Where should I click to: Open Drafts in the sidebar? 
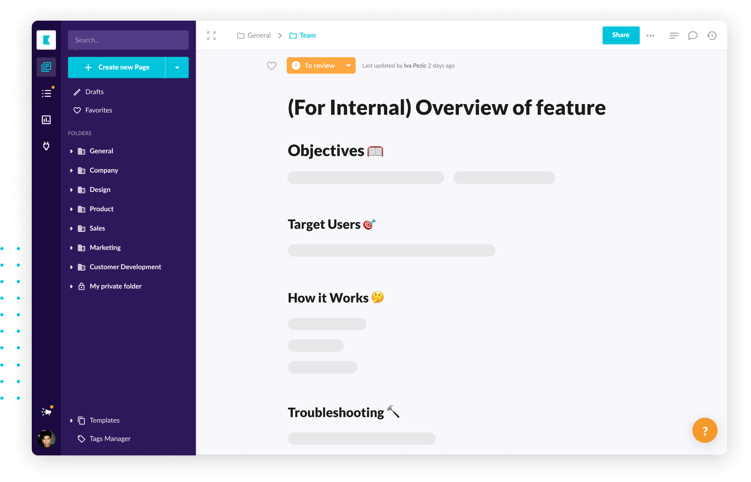click(94, 92)
